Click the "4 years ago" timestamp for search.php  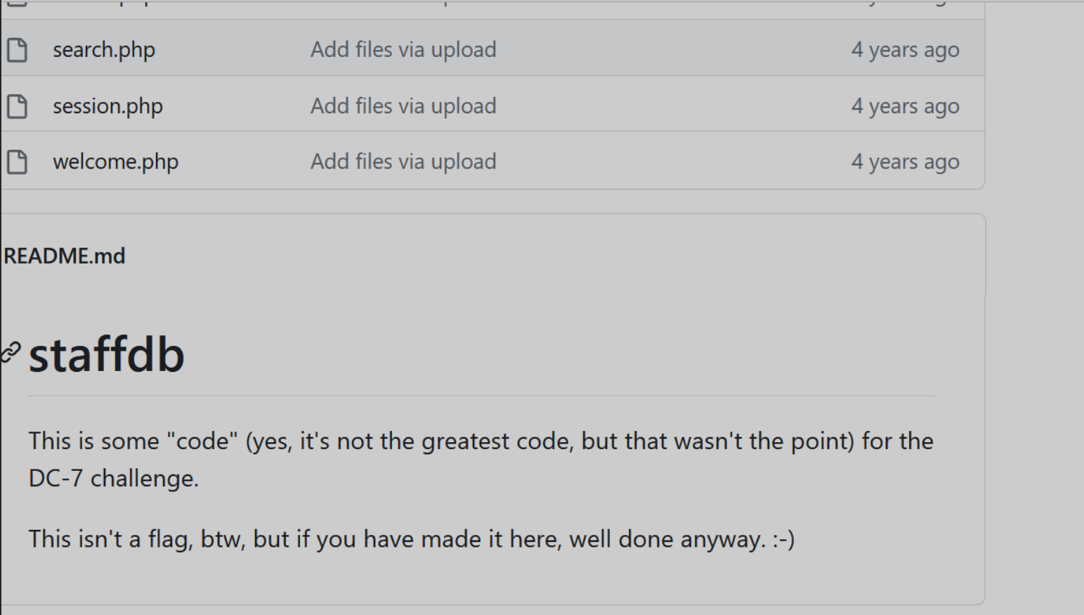(905, 50)
